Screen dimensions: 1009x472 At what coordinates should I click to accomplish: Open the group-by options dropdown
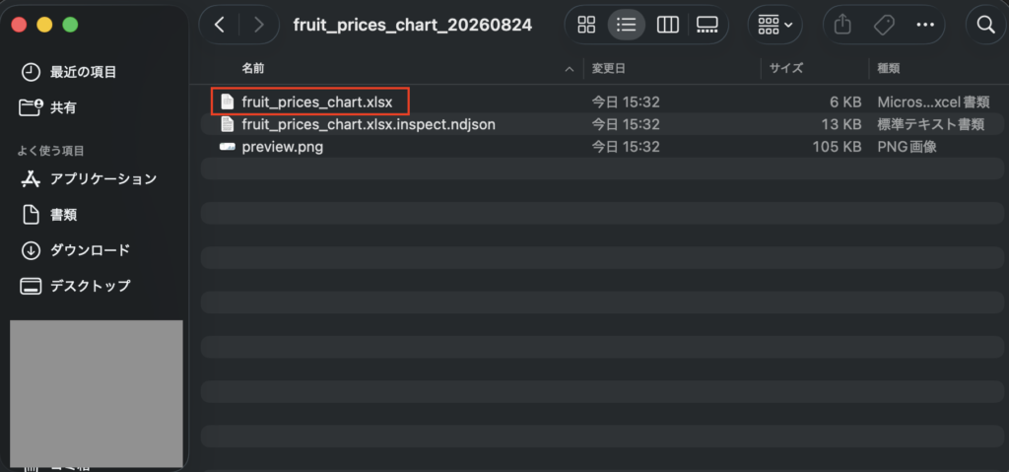point(774,25)
